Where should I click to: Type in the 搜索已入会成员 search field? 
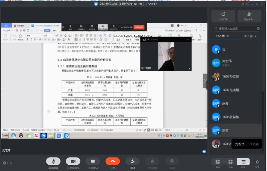(x=236, y=29)
